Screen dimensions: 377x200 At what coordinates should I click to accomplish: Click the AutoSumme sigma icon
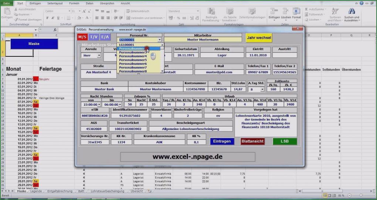(x=306, y=9)
